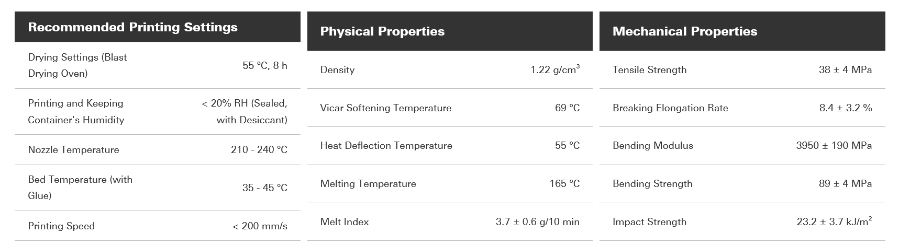This screenshot has width=910, height=245.
Task: Click the Impact Strength row label
Action: [650, 222]
